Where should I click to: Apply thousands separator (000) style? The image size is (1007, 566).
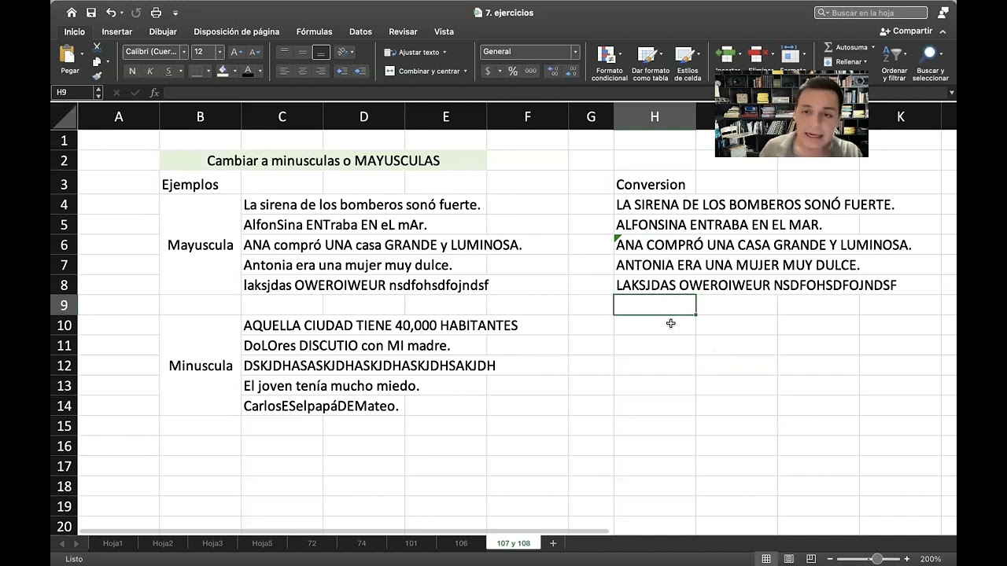(531, 71)
